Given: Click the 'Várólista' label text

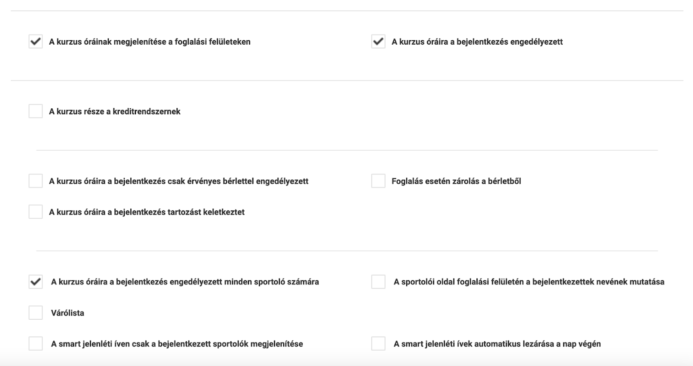Looking at the screenshot, I should 68,313.
